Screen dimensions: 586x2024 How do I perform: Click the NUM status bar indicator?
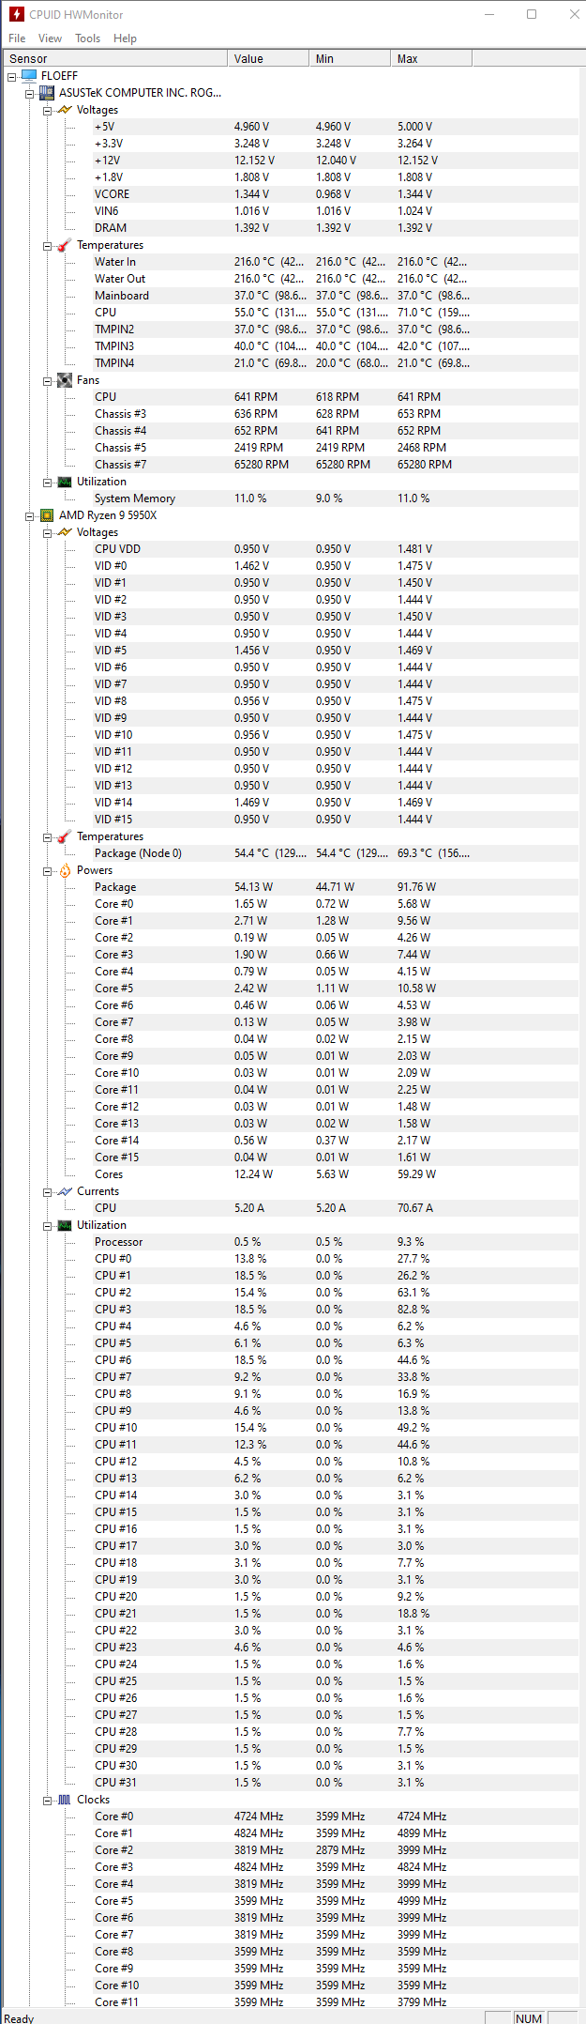tap(529, 2017)
